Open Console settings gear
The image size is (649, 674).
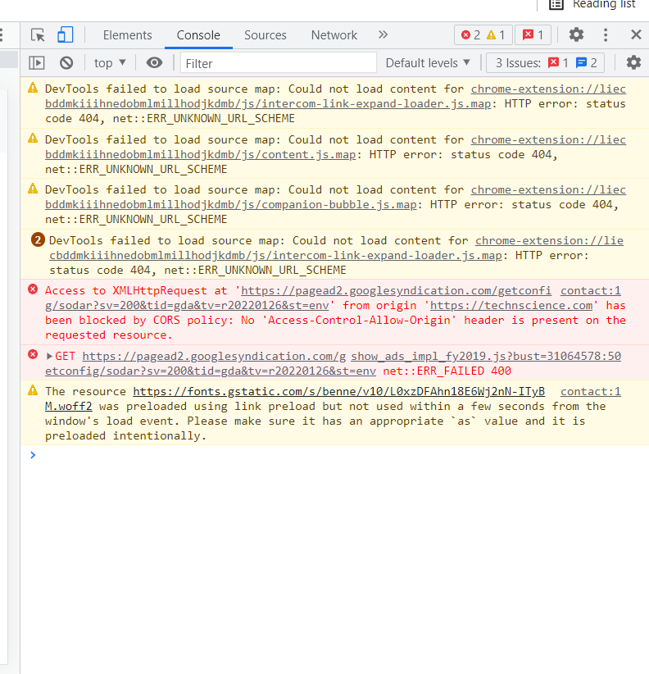pyautogui.click(x=633, y=63)
